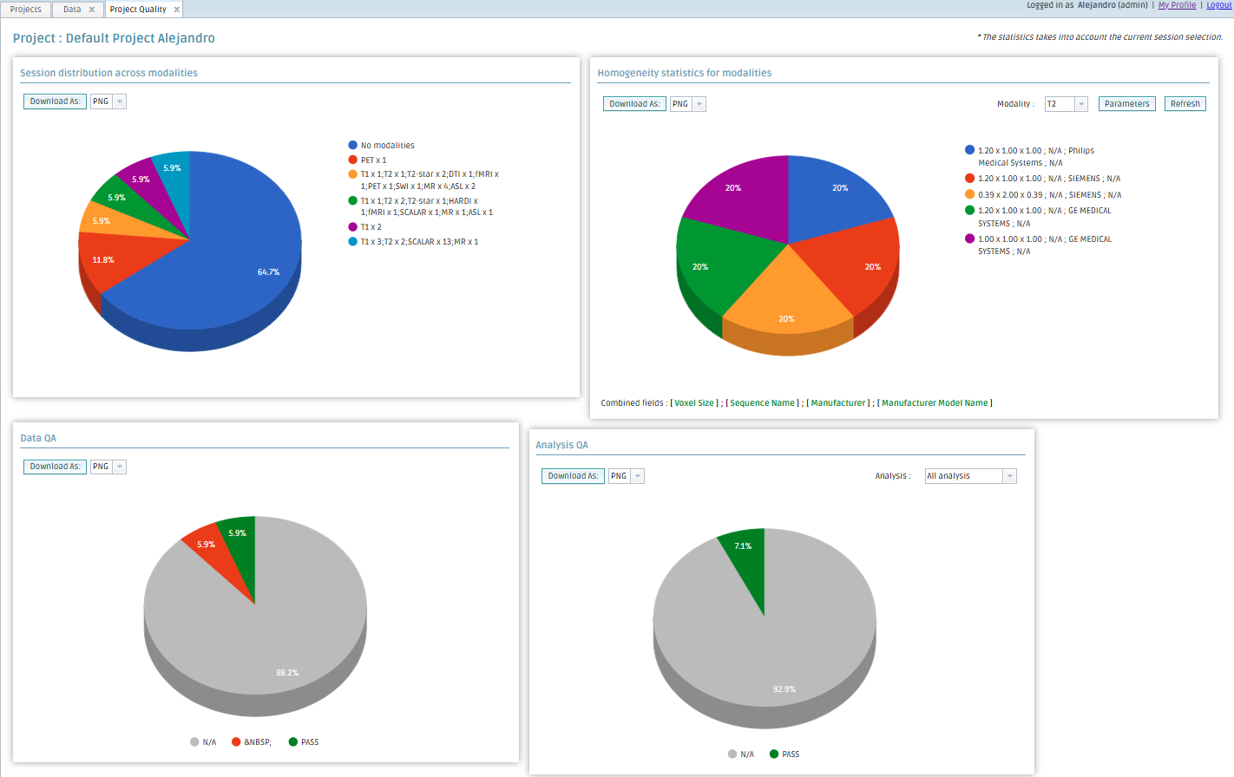Open My Profile link
Screen dimensions: 1234x777
point(1177,5)
